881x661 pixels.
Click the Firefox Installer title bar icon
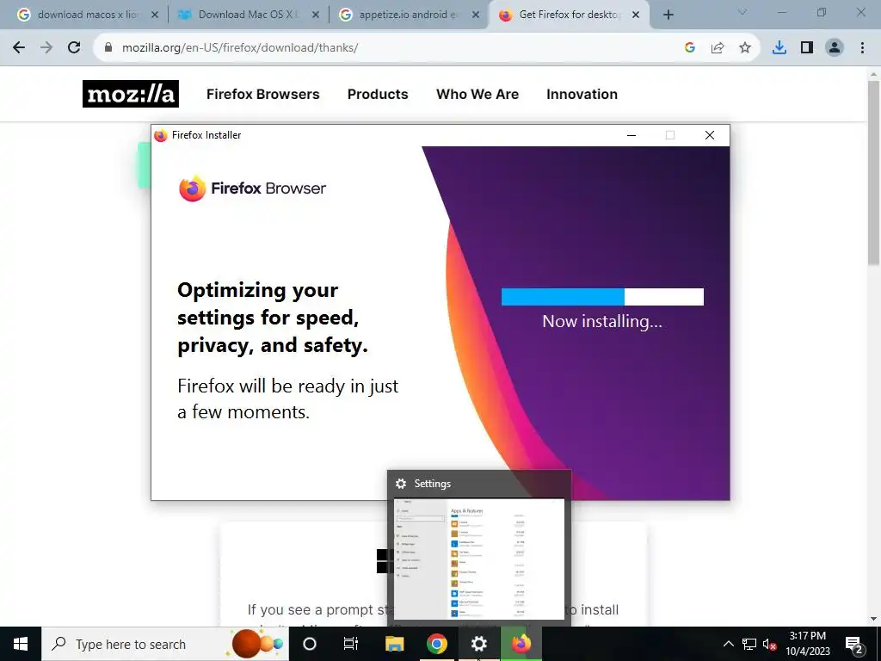pyautogui.click(x=161, y=135)
